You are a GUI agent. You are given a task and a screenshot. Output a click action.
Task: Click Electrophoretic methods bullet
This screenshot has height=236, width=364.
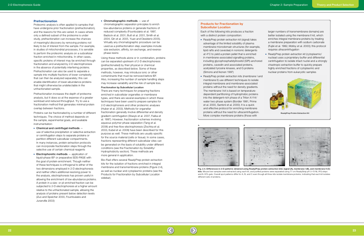[x=52, y=154]
